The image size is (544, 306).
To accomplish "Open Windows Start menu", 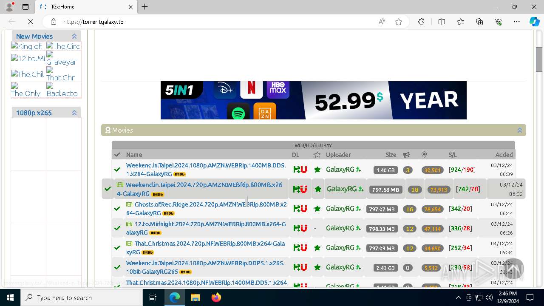I will (x=10, y=297).
